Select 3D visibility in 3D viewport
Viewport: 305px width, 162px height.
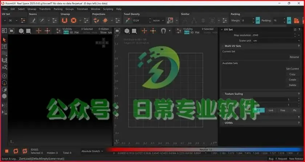pos(71,32)
